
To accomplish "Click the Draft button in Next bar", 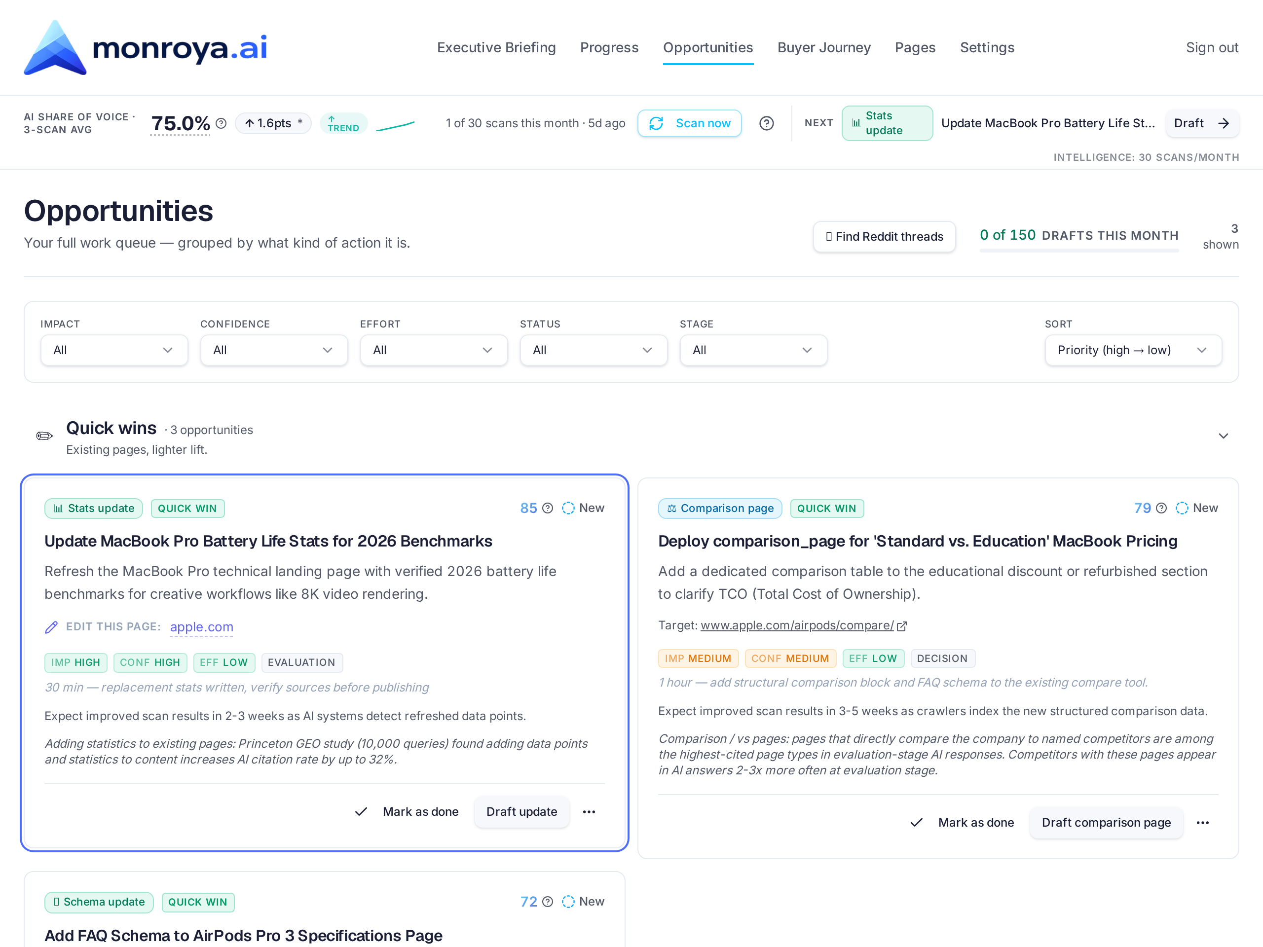I will pos(1201,123).
